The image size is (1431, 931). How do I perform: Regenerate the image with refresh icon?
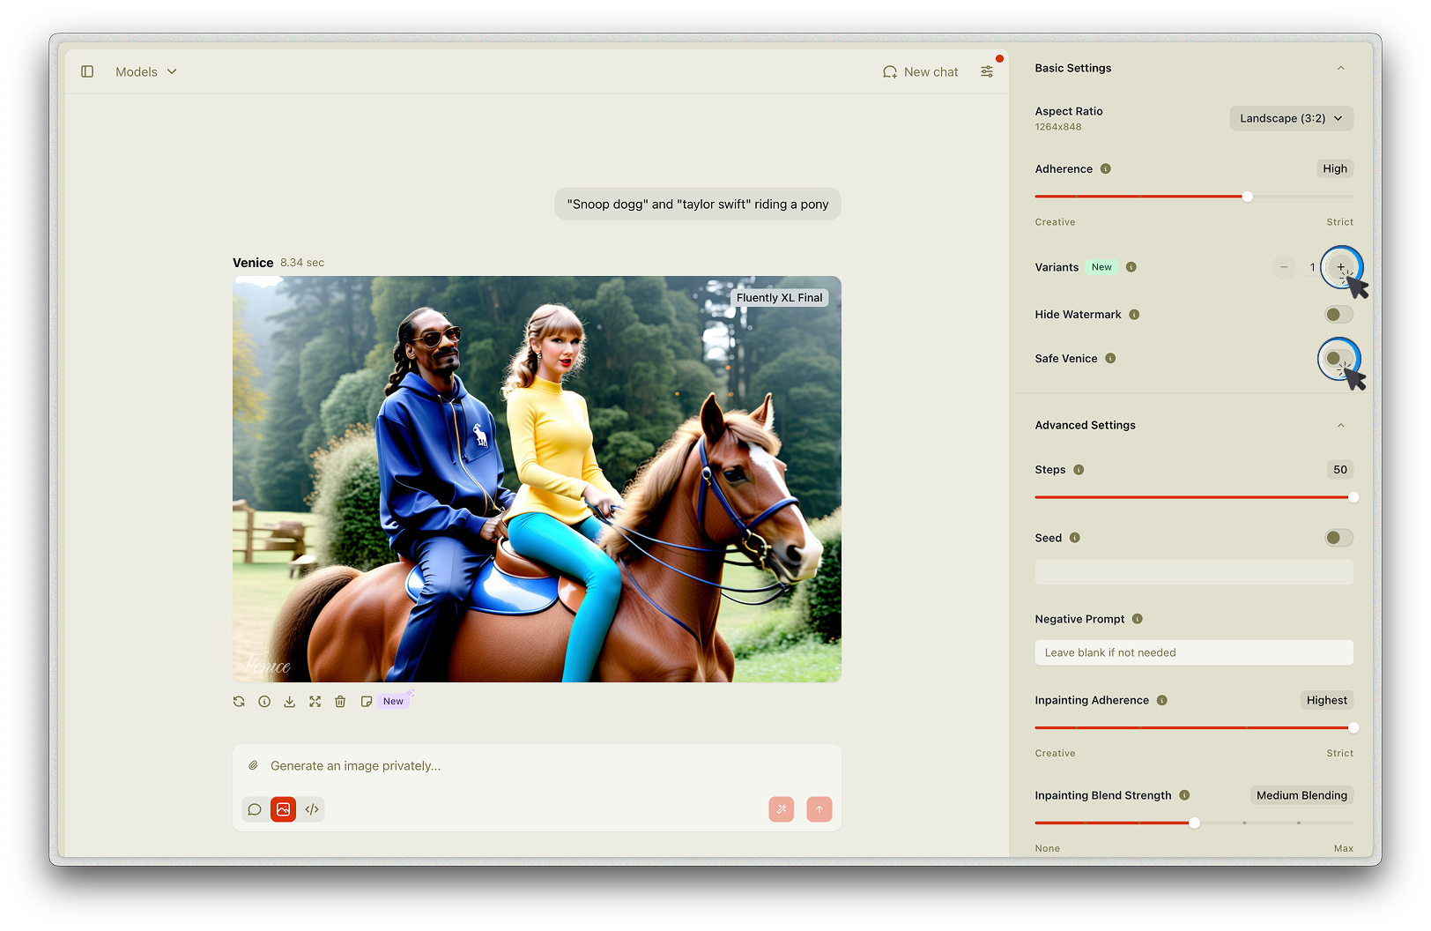[x=239, y=702]
